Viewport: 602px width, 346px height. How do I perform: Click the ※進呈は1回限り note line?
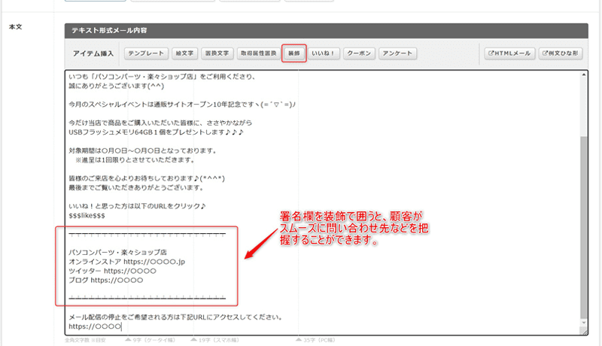coord(135,160)
